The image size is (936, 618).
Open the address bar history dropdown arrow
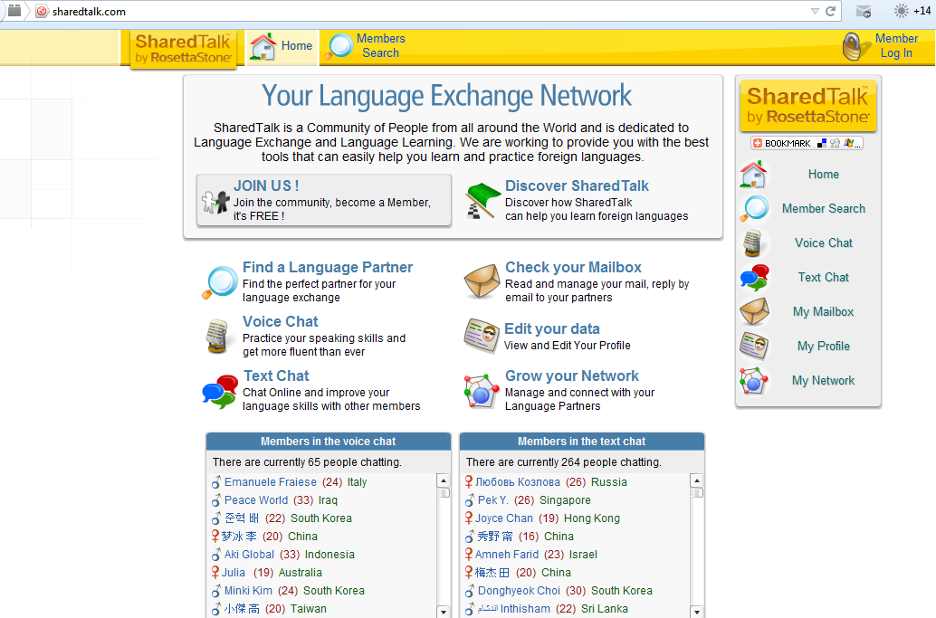815,12
